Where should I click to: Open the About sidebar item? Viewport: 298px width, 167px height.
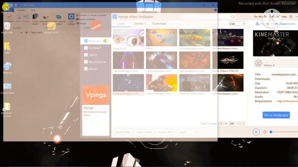(90, 69)
